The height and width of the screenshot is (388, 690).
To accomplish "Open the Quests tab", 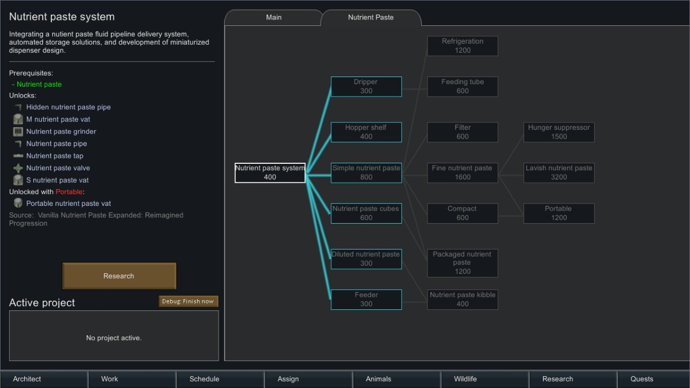I will click(653, 379).
